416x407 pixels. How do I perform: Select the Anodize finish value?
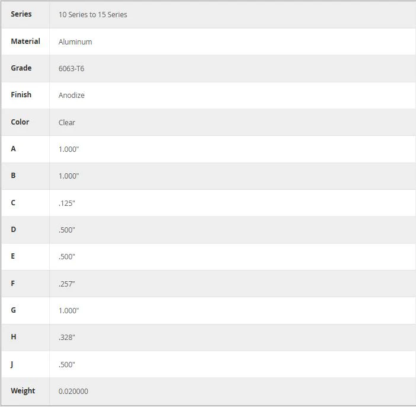71,96
